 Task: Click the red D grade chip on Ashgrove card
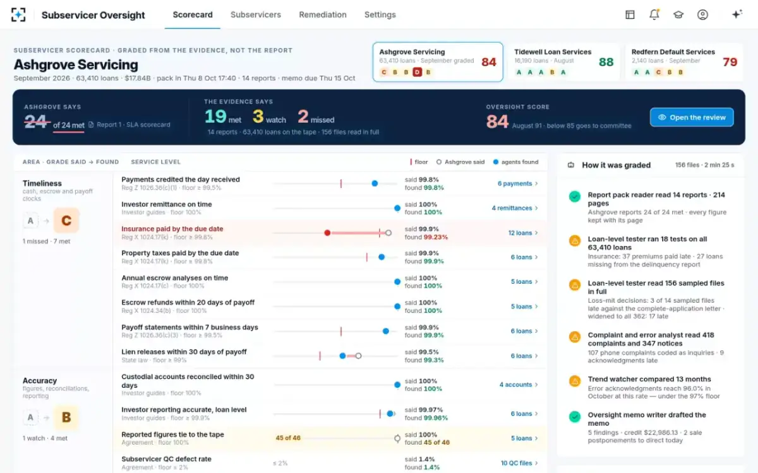pyautogui.click(x=417, y=73)
